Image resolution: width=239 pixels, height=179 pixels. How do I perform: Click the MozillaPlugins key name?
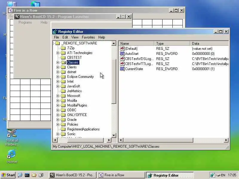pyautogui.click(x=77, y=105)
